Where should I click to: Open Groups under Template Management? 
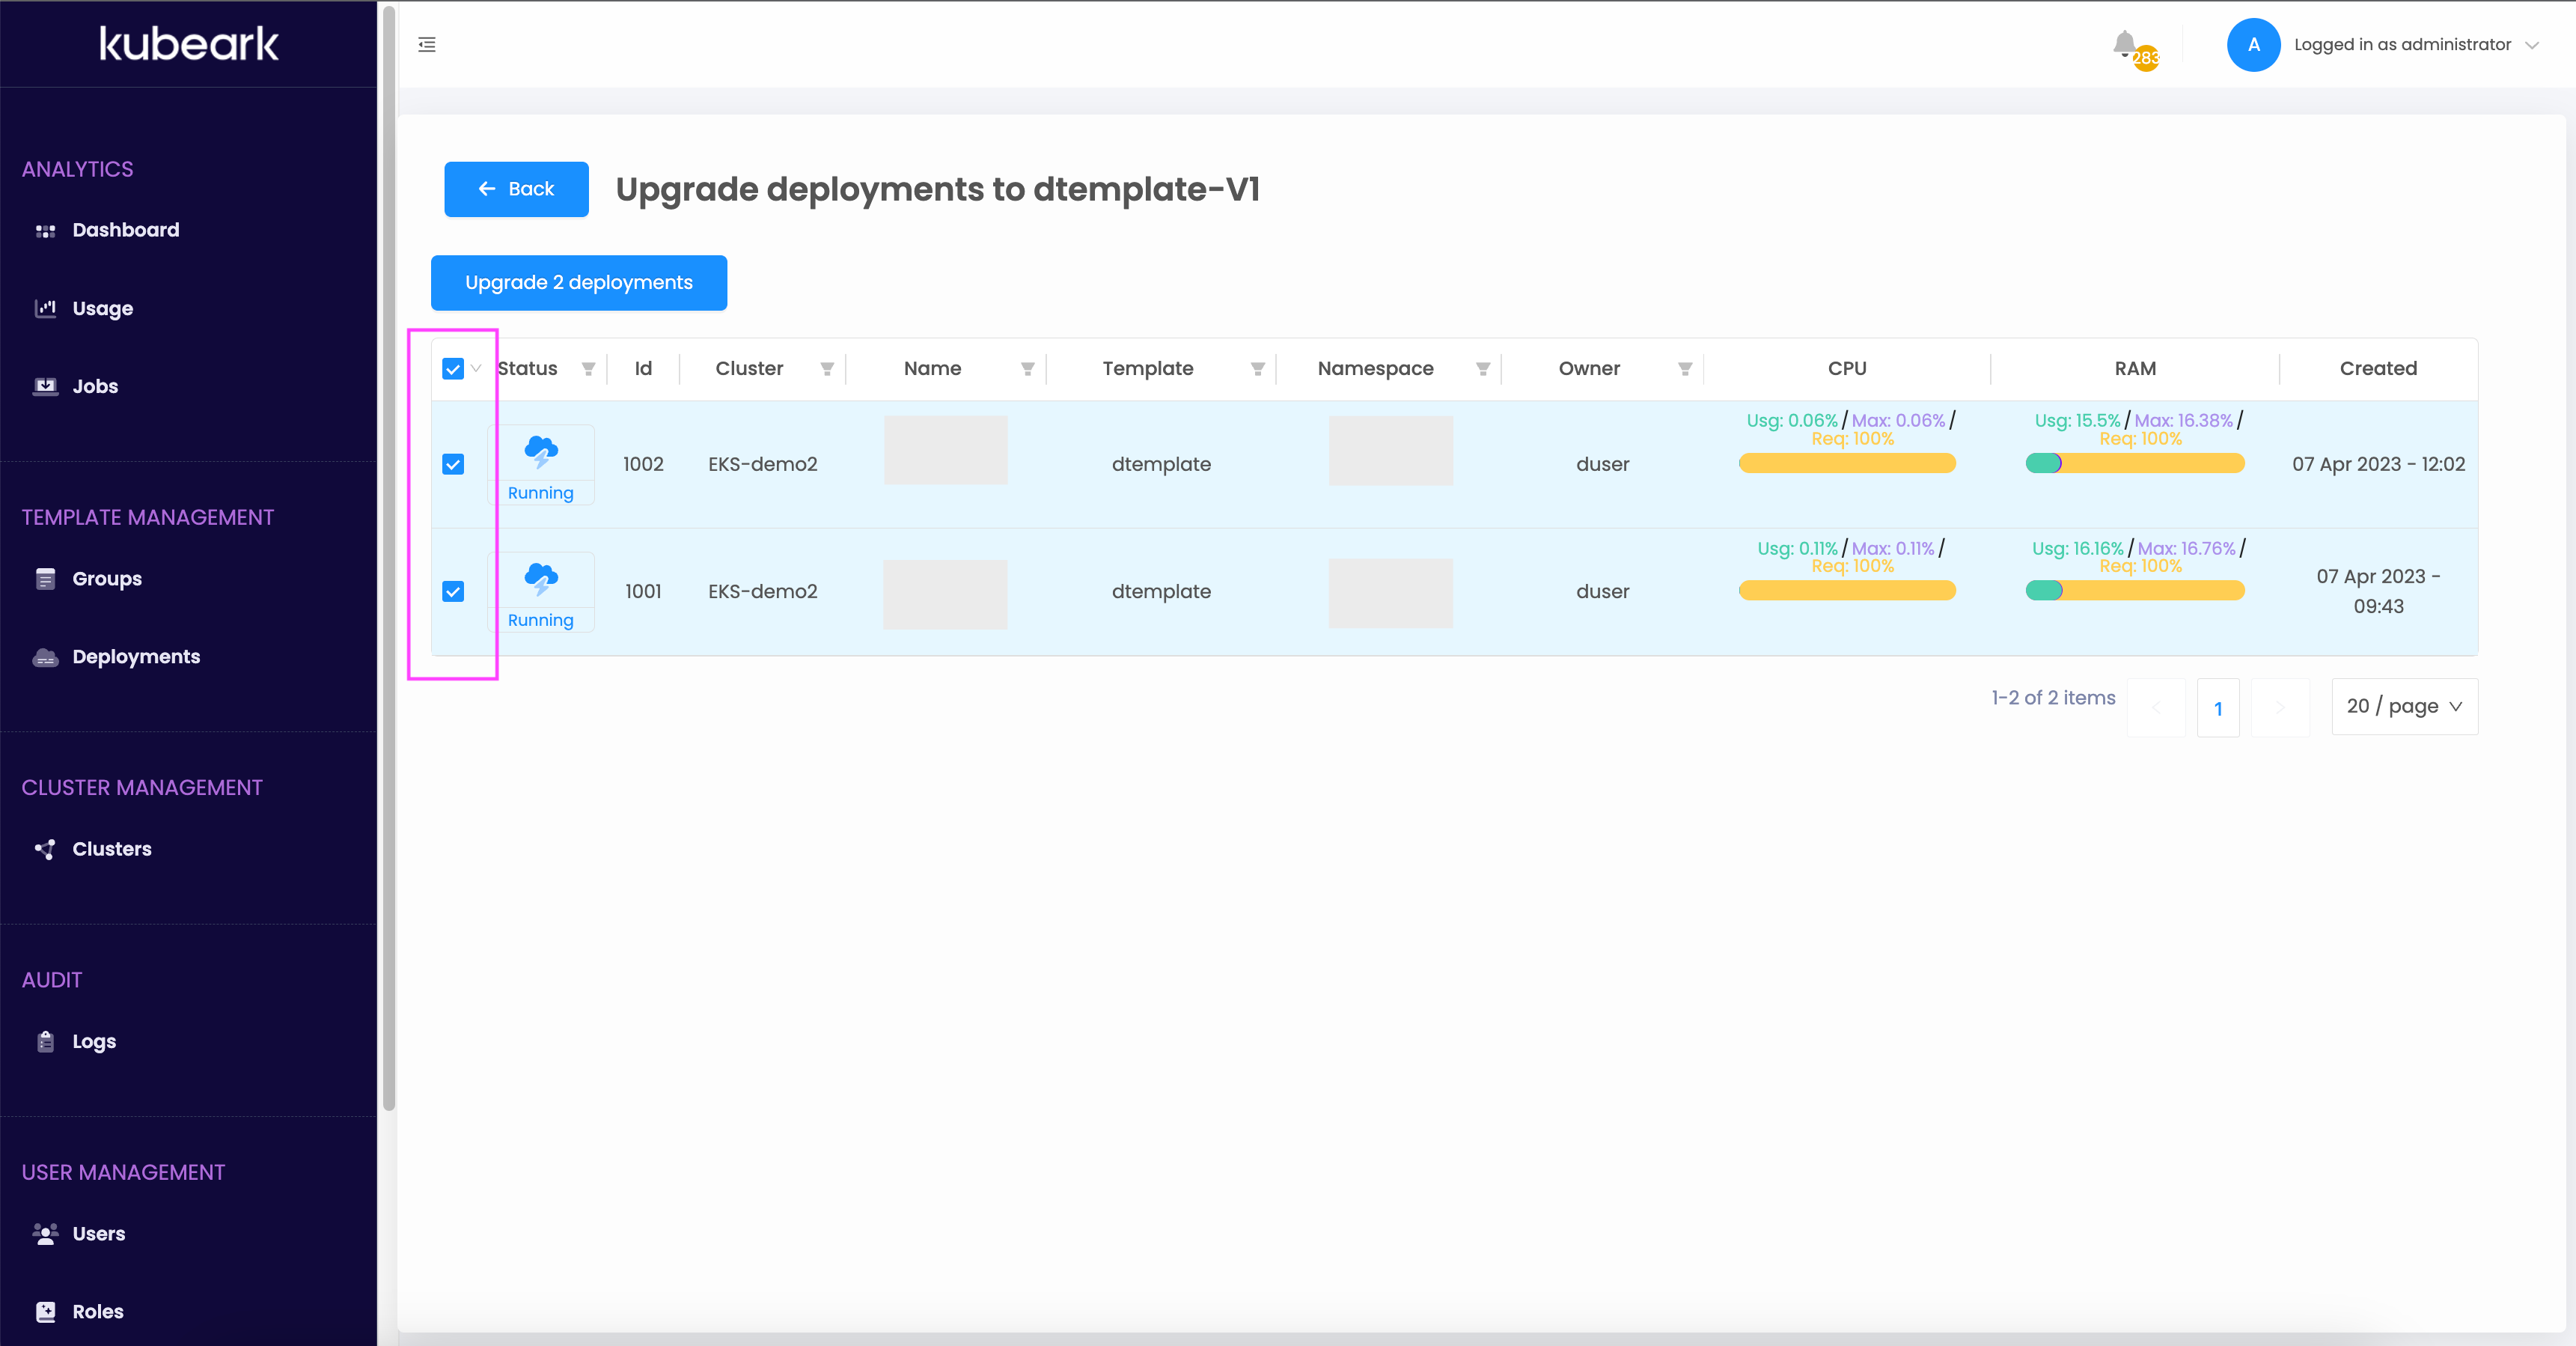[106, 578]
